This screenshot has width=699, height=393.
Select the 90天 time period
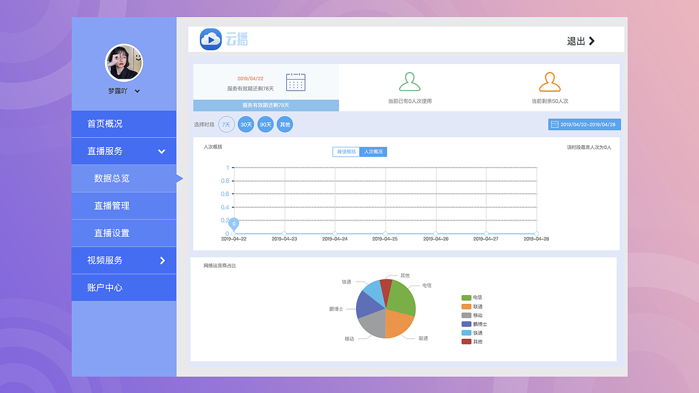pos(265,124)
